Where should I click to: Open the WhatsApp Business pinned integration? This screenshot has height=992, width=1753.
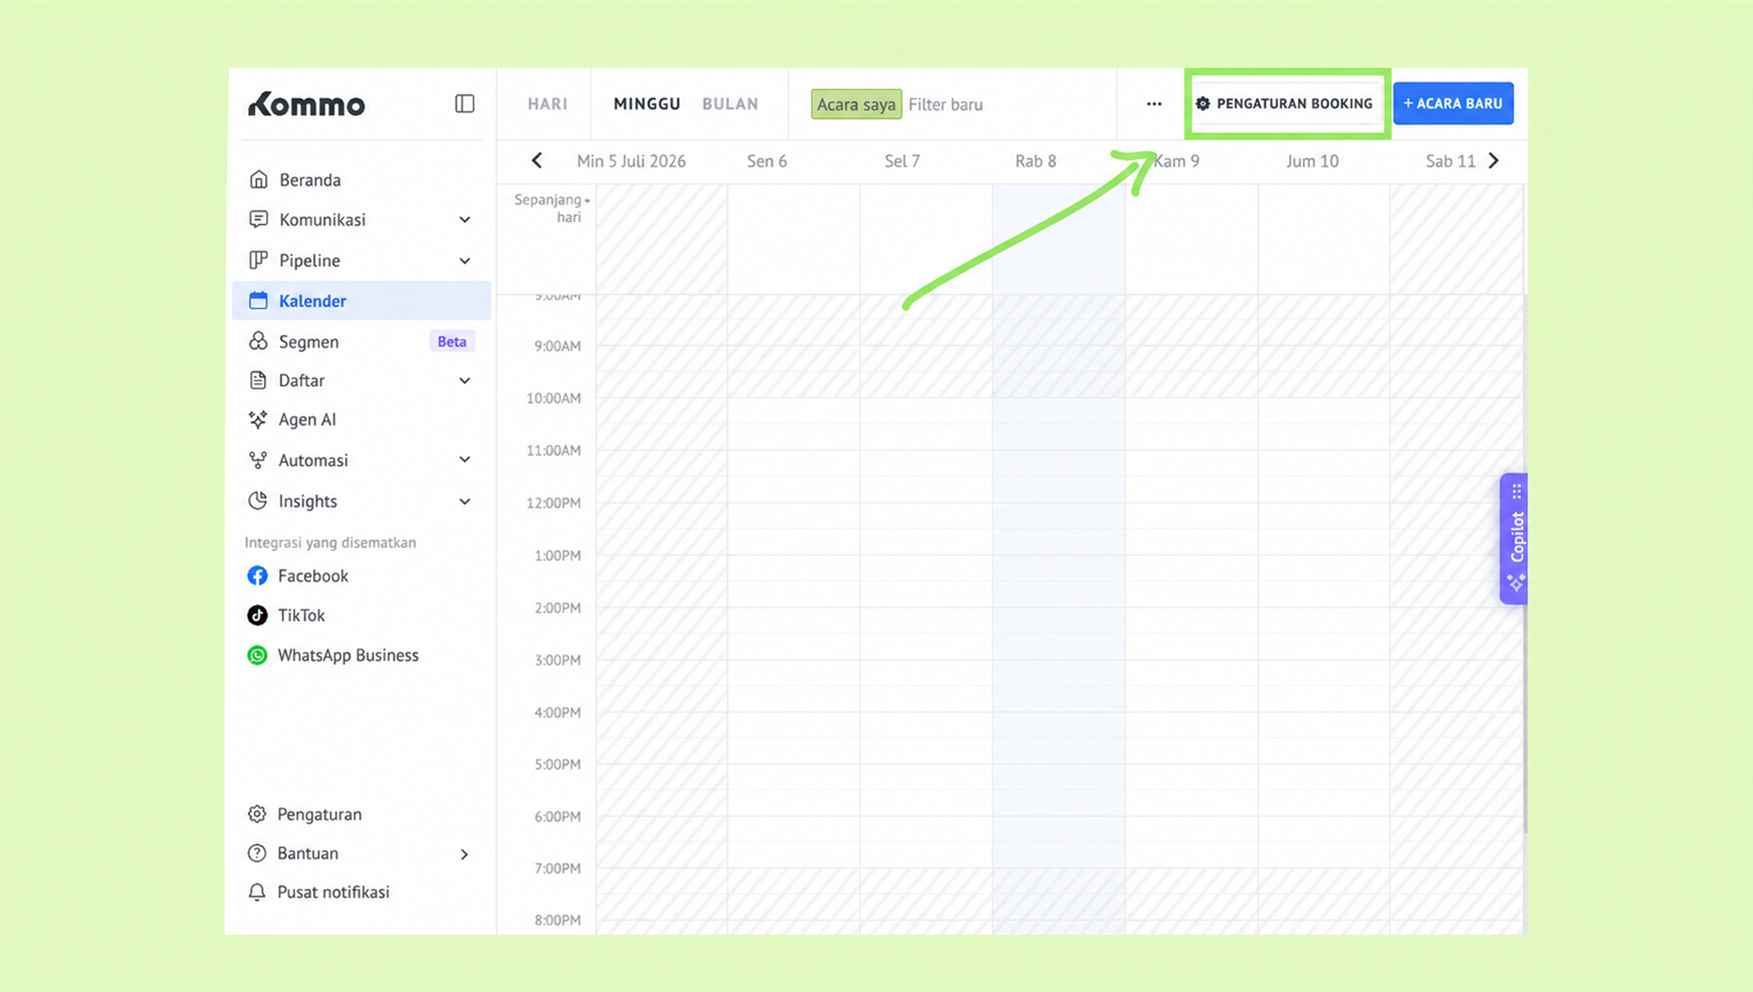pyautogui.click(x=361, y=654)
